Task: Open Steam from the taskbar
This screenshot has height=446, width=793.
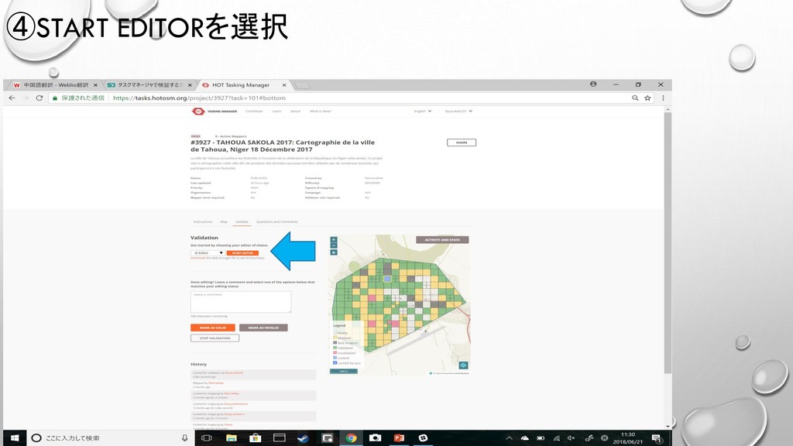Action: point(304,438)
